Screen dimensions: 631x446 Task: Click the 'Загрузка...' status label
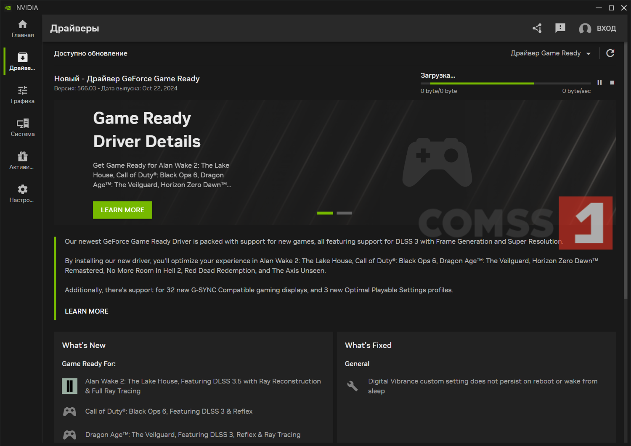pos(438,76)
